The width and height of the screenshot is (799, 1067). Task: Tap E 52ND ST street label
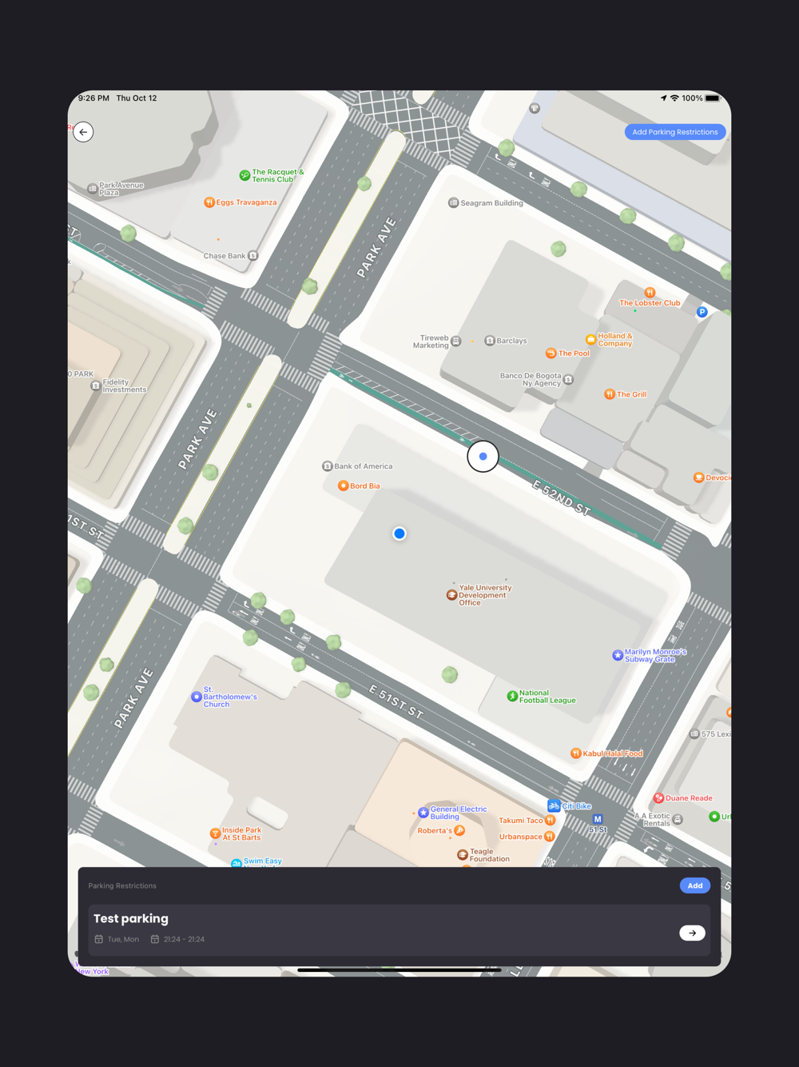tap(562, 498)
